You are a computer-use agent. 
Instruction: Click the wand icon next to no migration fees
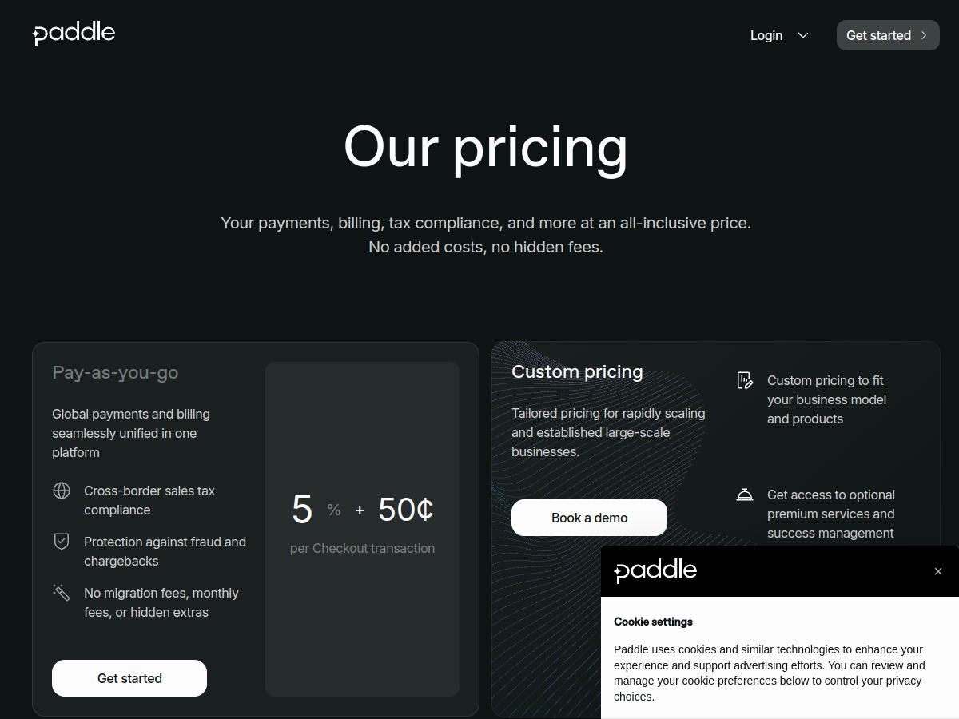click(62, 593)
